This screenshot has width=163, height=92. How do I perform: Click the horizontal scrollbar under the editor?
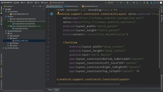(88, 84)
